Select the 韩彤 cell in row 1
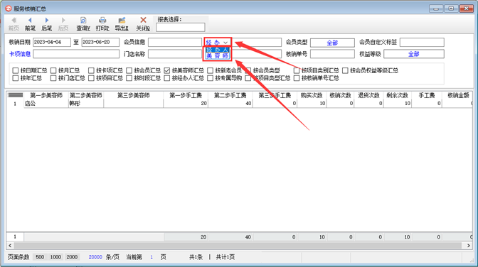This screenshot has height=267, width=478. [86, 104]
